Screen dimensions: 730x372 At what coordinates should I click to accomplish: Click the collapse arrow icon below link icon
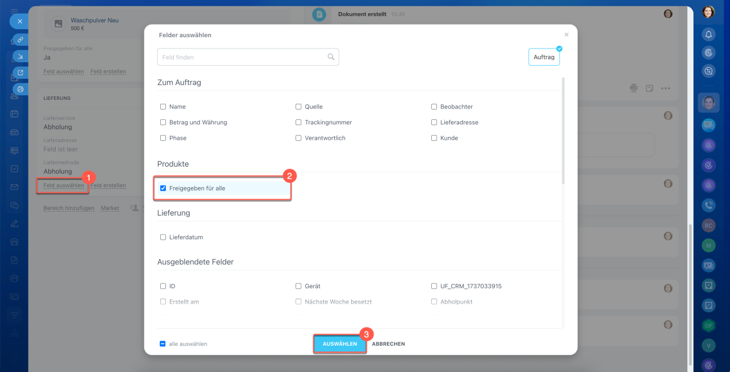pyautogui.click(x=20, y=56)
